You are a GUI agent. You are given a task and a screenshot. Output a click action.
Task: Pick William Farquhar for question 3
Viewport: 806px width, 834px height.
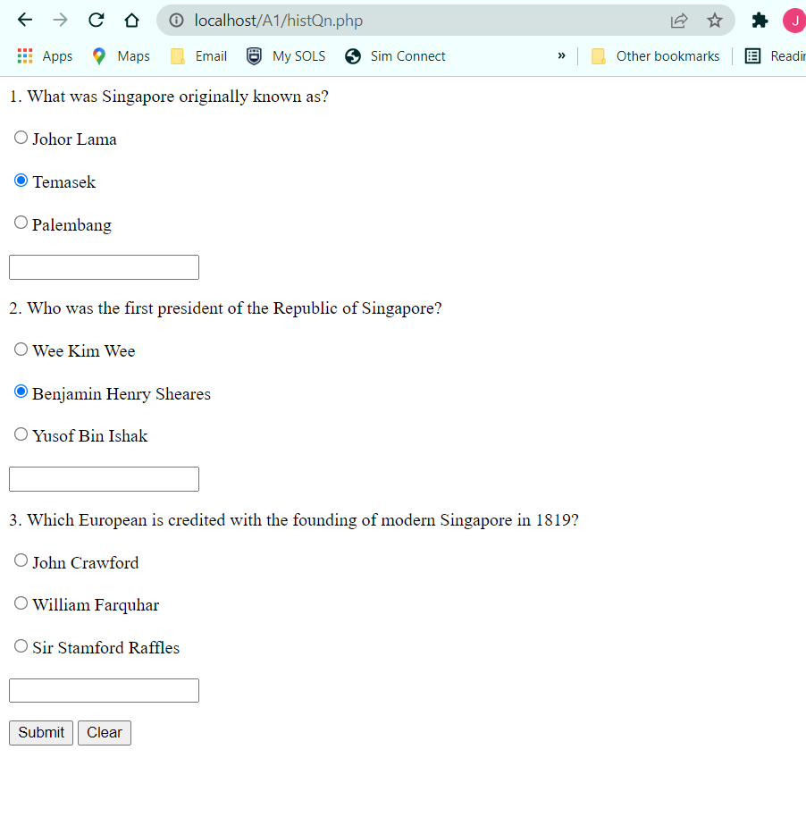point(21,603)
